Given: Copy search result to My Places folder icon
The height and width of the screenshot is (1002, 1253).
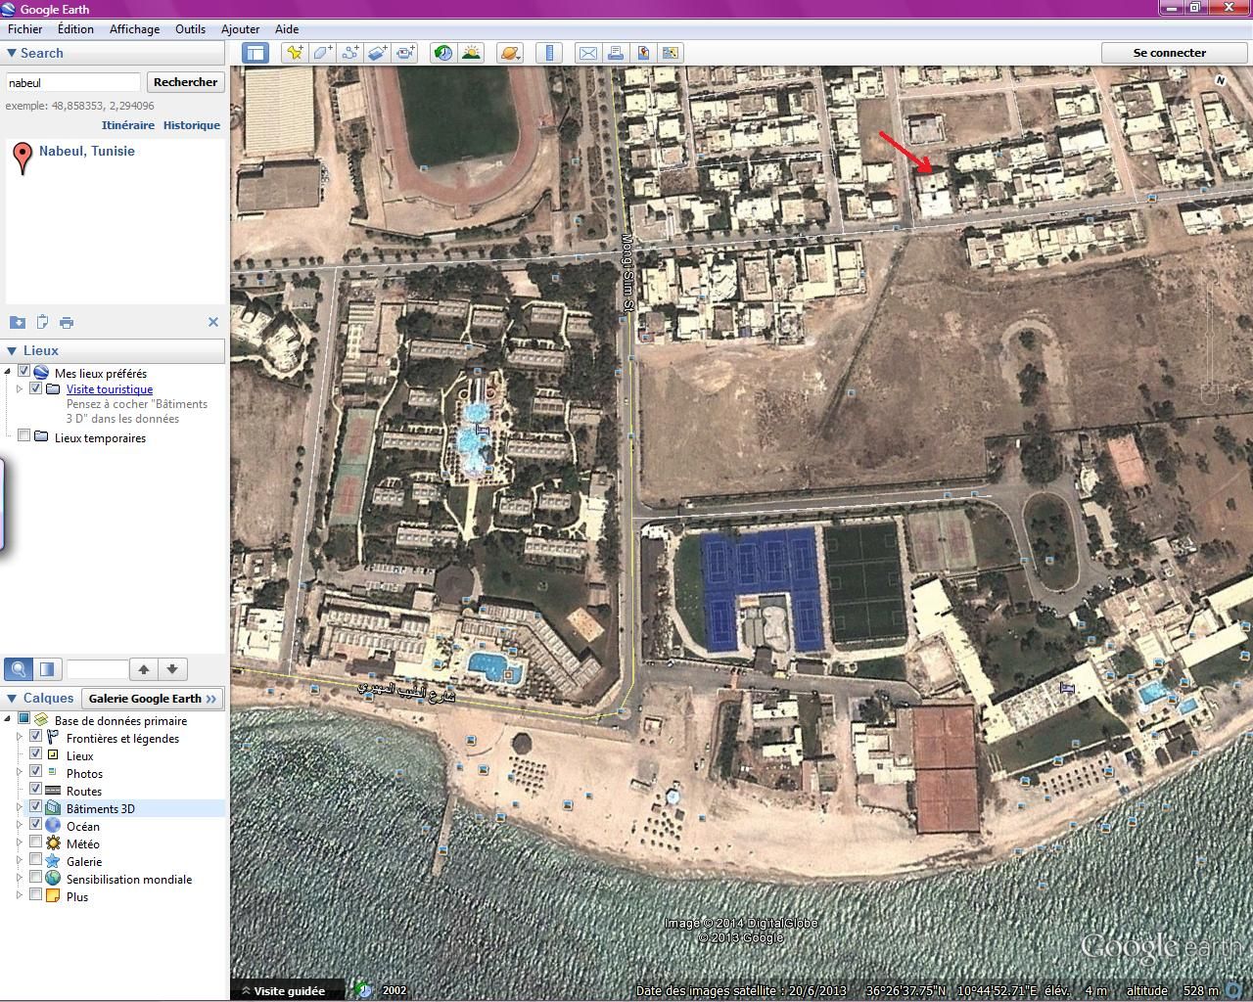Looking at the screenshot, I should (x=18, y=322).
